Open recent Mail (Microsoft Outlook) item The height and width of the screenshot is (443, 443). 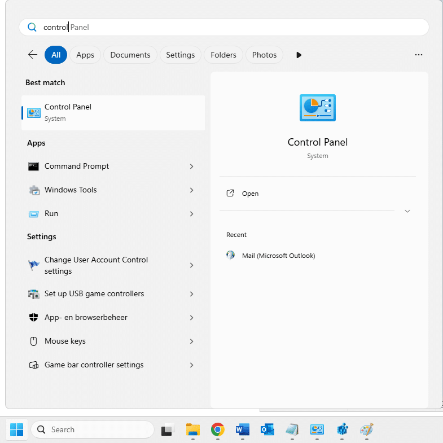click(x=279, y=256)
